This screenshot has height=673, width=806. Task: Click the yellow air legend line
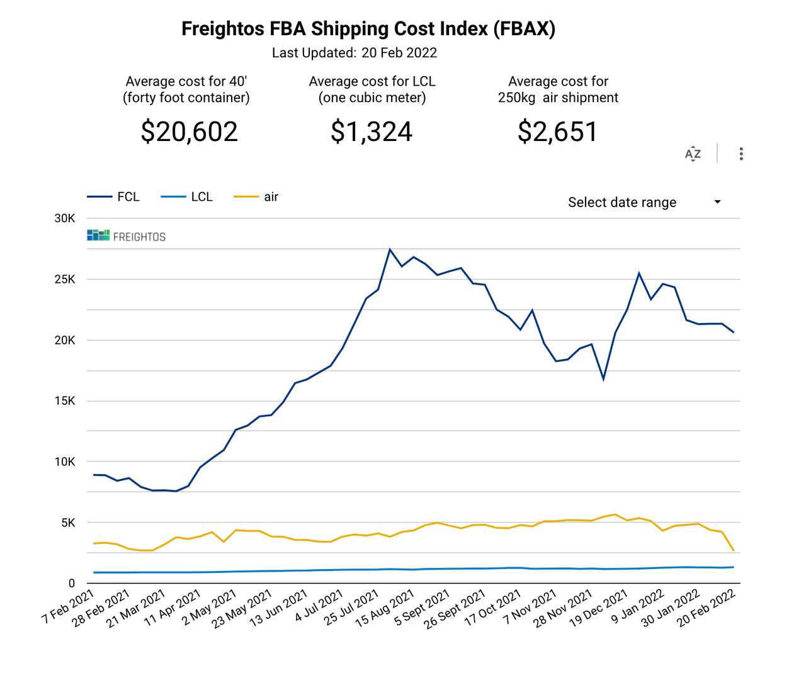pyautogui.click(x=246, y=197)
